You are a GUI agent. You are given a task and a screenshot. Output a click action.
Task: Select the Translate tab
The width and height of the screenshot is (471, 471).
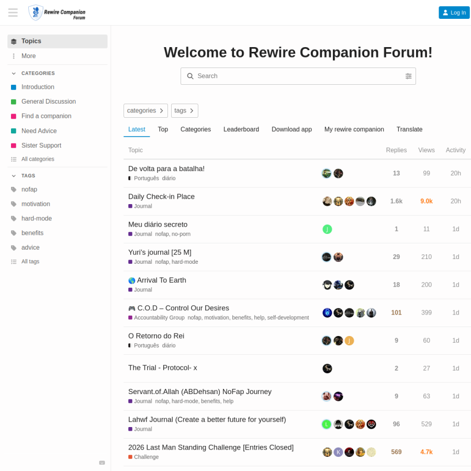409,129
